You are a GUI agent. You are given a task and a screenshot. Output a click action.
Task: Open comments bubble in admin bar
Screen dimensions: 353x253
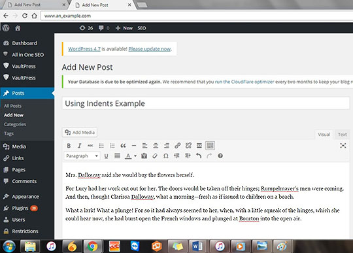(104, 28)
